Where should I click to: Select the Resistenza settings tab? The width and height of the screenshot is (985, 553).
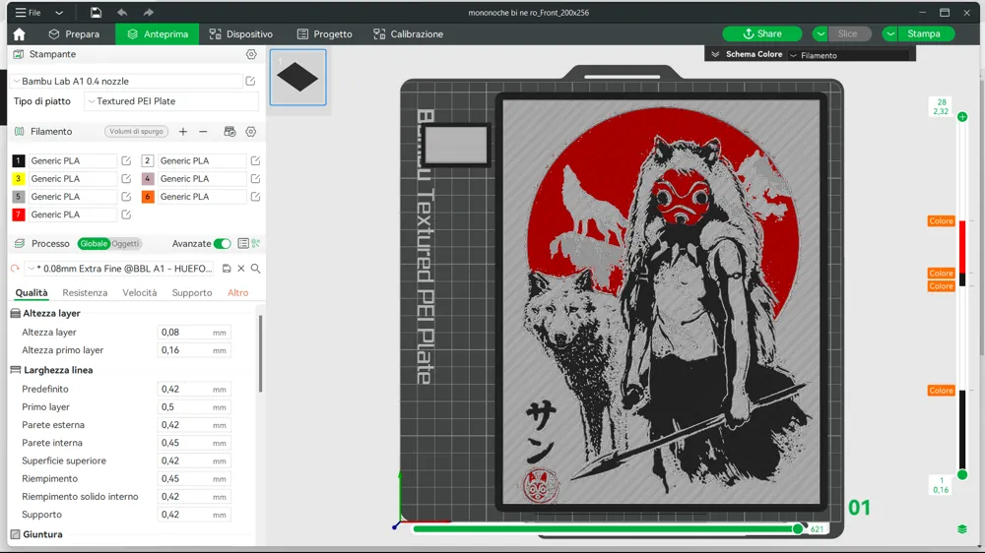(x=85, y=293)
